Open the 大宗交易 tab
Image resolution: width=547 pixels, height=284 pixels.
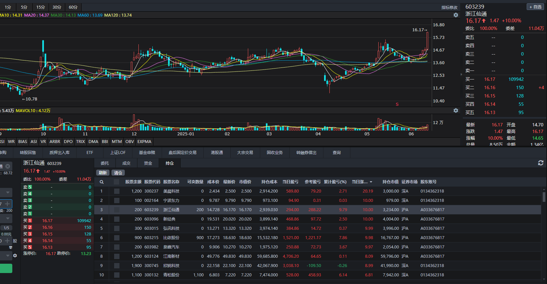[x=245, y=153]
